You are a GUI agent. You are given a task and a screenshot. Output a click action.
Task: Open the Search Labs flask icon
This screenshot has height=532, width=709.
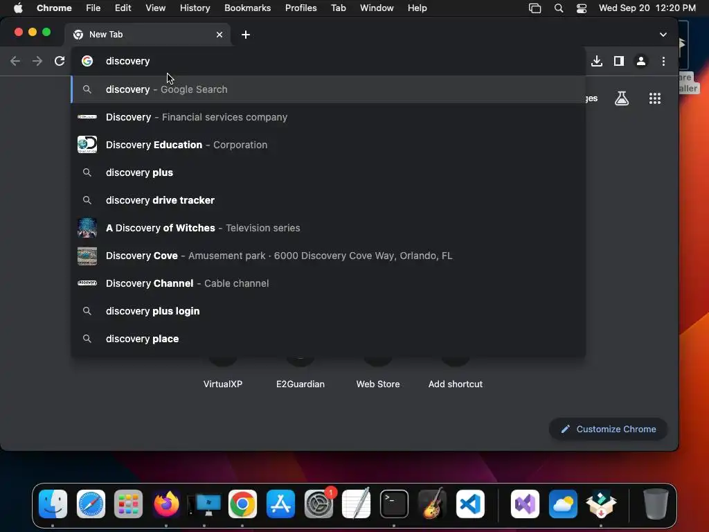622,98
